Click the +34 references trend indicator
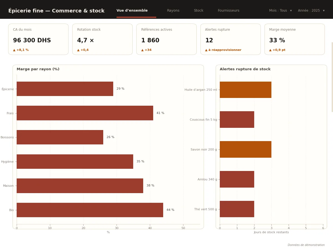 pos(146,50)
